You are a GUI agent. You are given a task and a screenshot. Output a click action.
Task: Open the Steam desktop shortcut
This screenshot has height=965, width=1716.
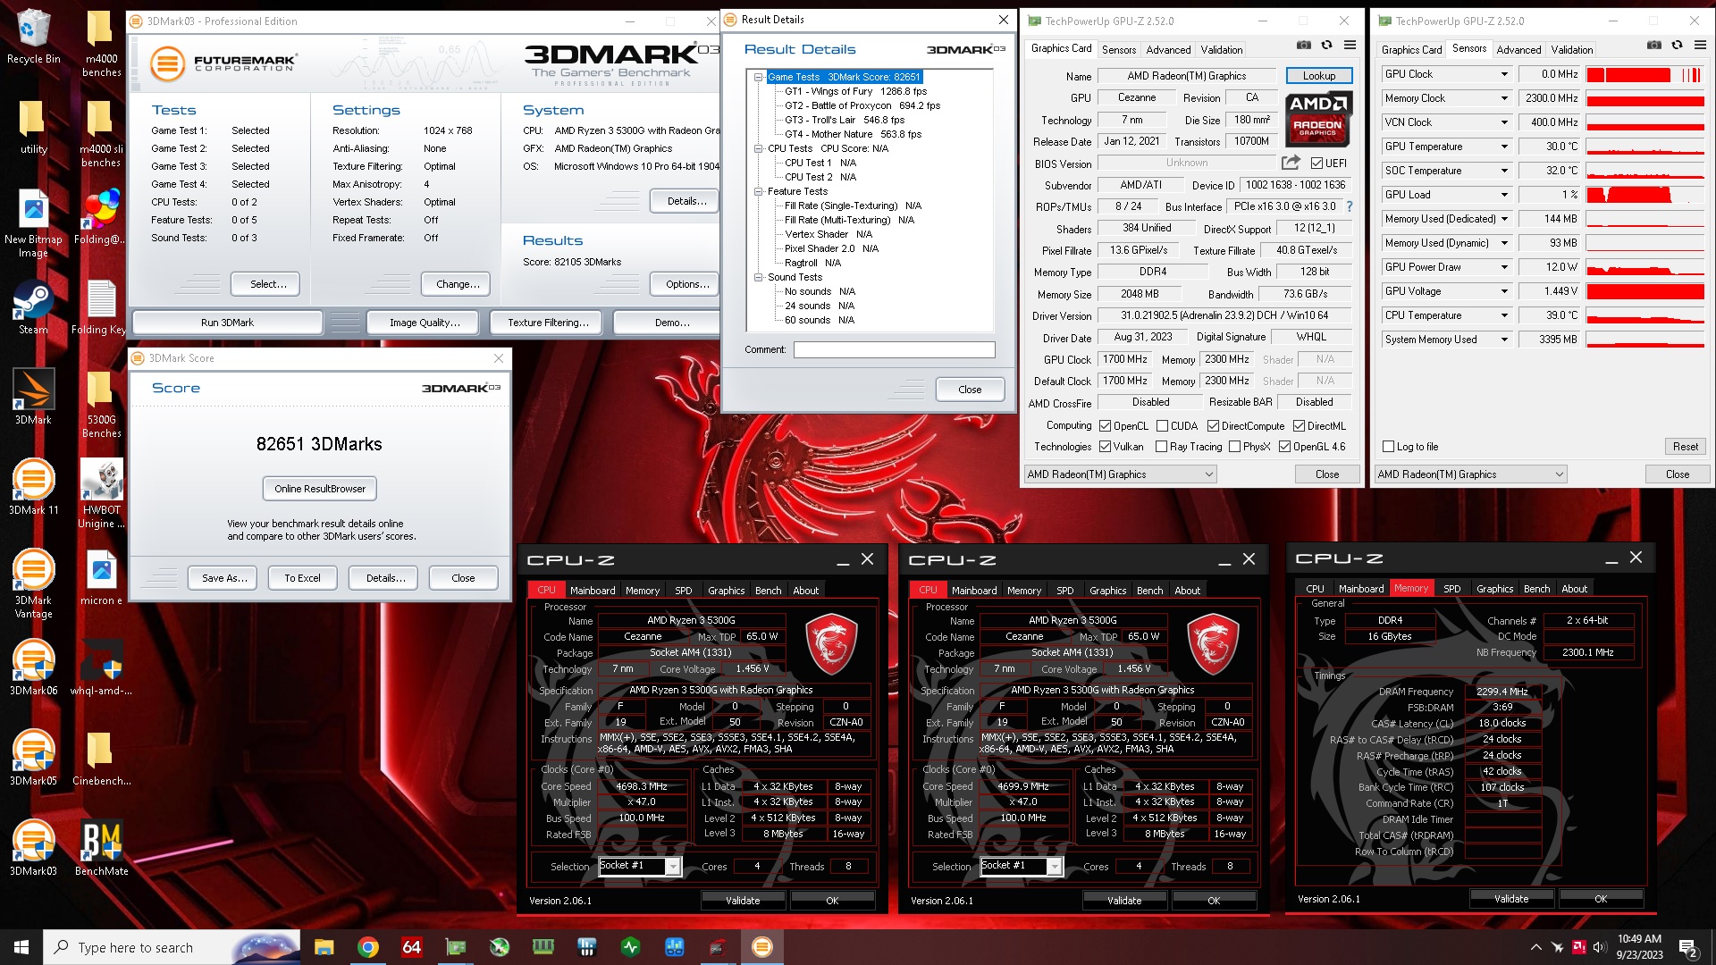click(x=33, y=308)
